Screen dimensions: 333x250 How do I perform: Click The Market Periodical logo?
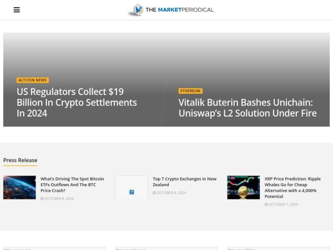tap(171, 10)
